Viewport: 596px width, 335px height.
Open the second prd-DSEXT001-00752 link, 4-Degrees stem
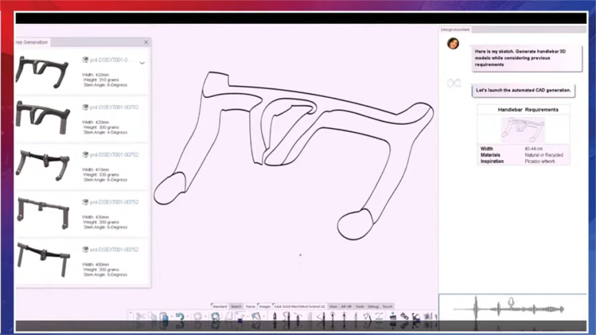pyautogui.click(x=114, y=108)
